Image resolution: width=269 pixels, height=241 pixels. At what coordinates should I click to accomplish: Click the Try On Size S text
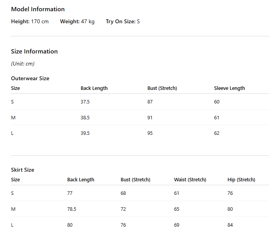click(x=123, y=21)
